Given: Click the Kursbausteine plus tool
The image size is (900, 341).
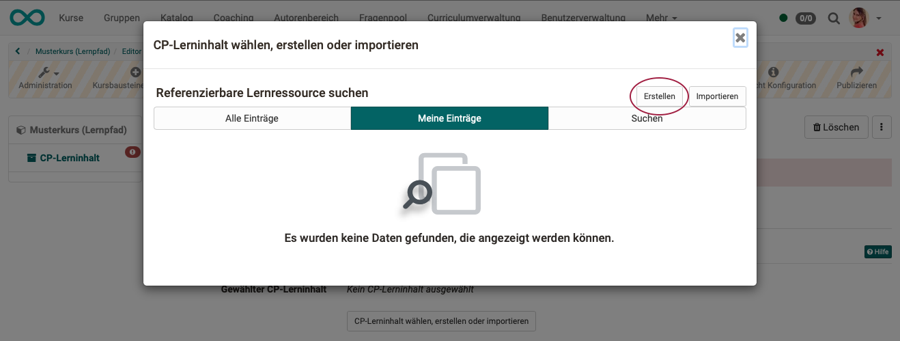Looking at the screenshot, I should click(x=117, y=78).
